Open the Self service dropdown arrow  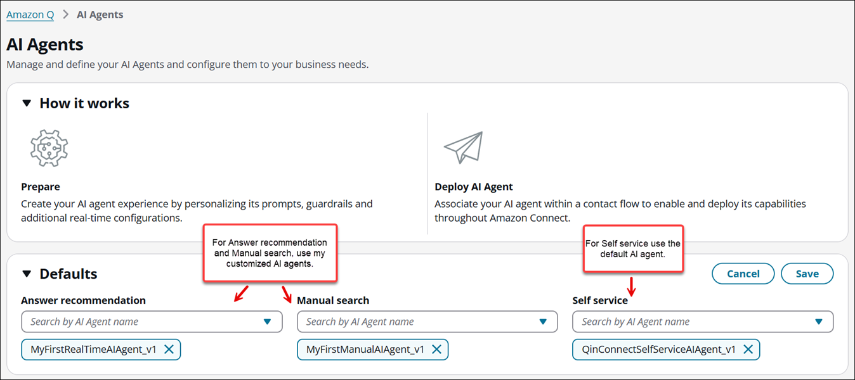819,322
